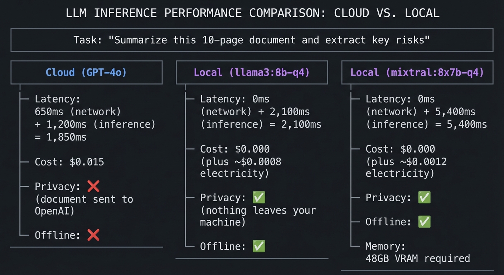Click the red X icon beside Offline in Cloud column

tap(93, 235)
